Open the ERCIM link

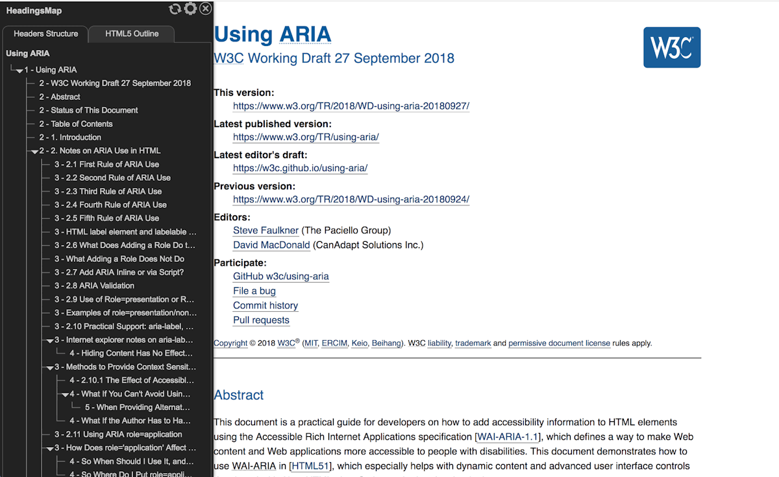coord(334,343)
